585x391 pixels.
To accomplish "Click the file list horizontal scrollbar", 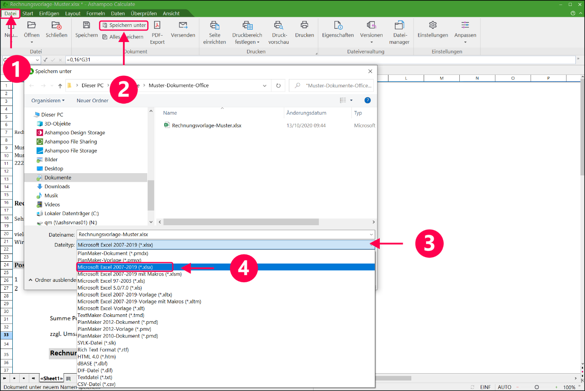I will pos(241,222).
